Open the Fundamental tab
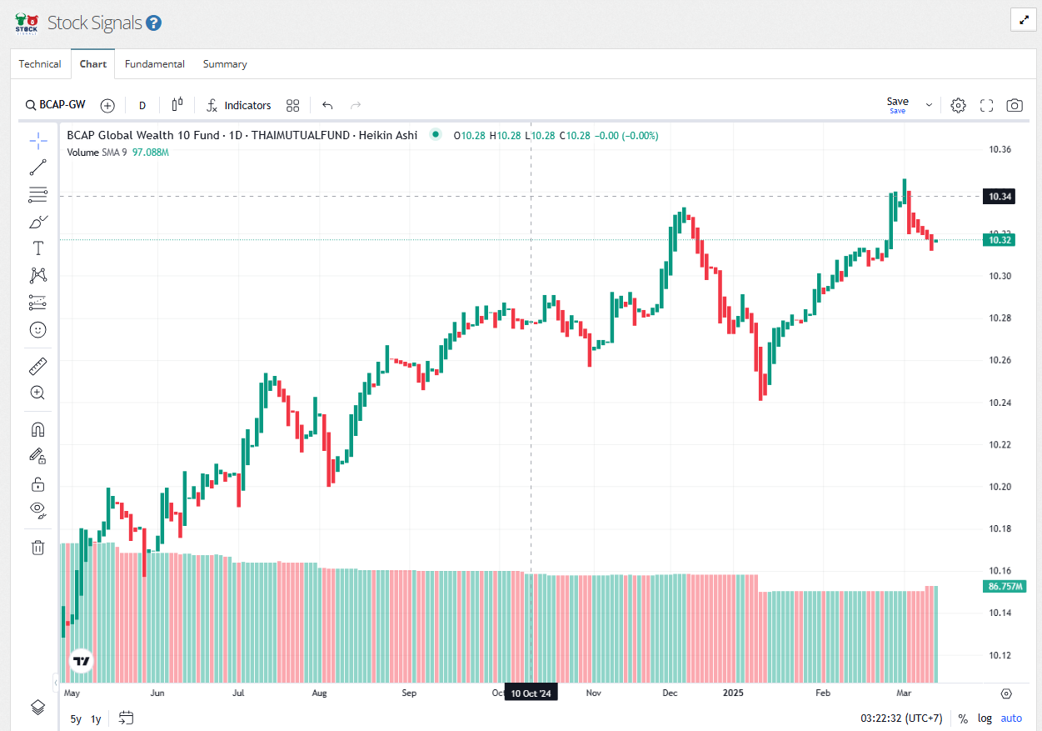The image size is (1042, 731). [x=155, y=64]
